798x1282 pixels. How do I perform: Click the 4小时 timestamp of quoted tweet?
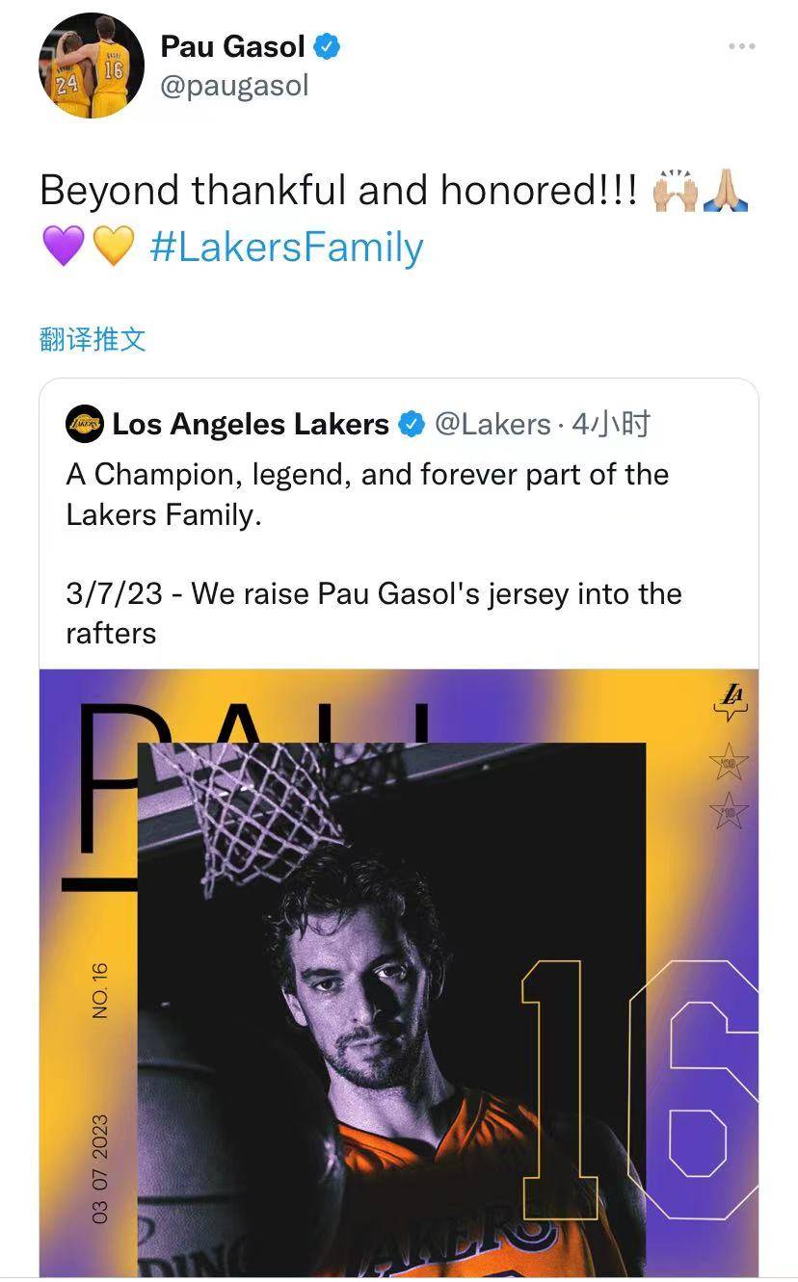611,424
